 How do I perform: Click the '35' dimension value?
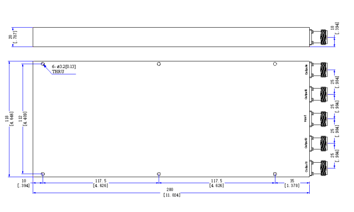292,181
